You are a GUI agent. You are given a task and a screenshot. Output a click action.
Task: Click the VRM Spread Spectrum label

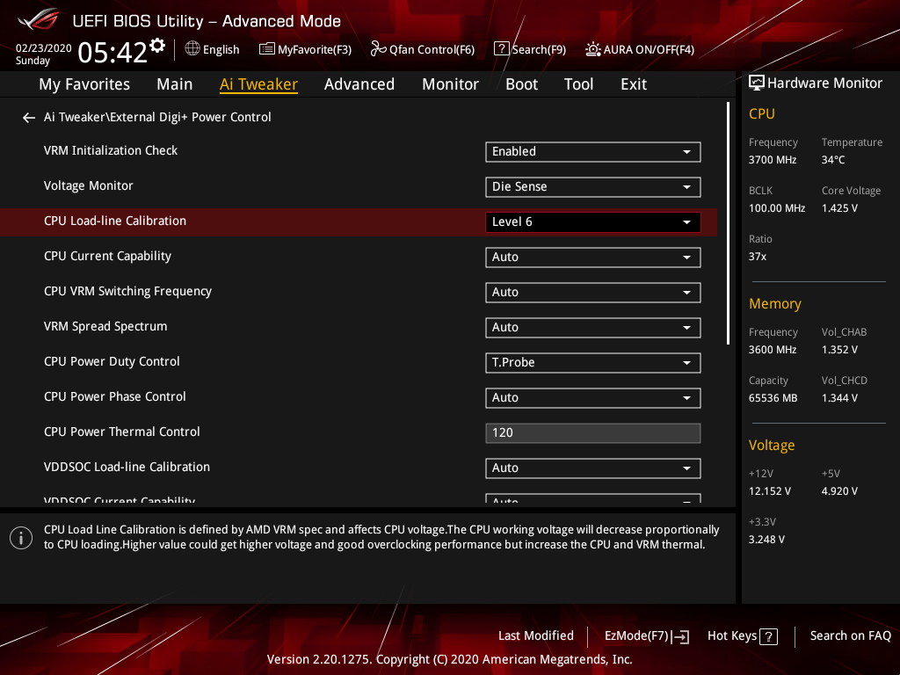pos(105,326)
